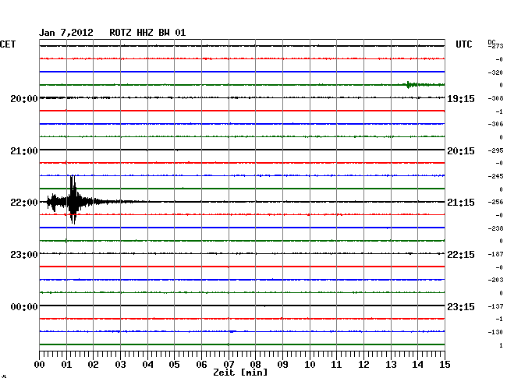Click the "UTC" time zone label
Image resolution: width=507 pixels, height=385 pixels.
(463, 44)
